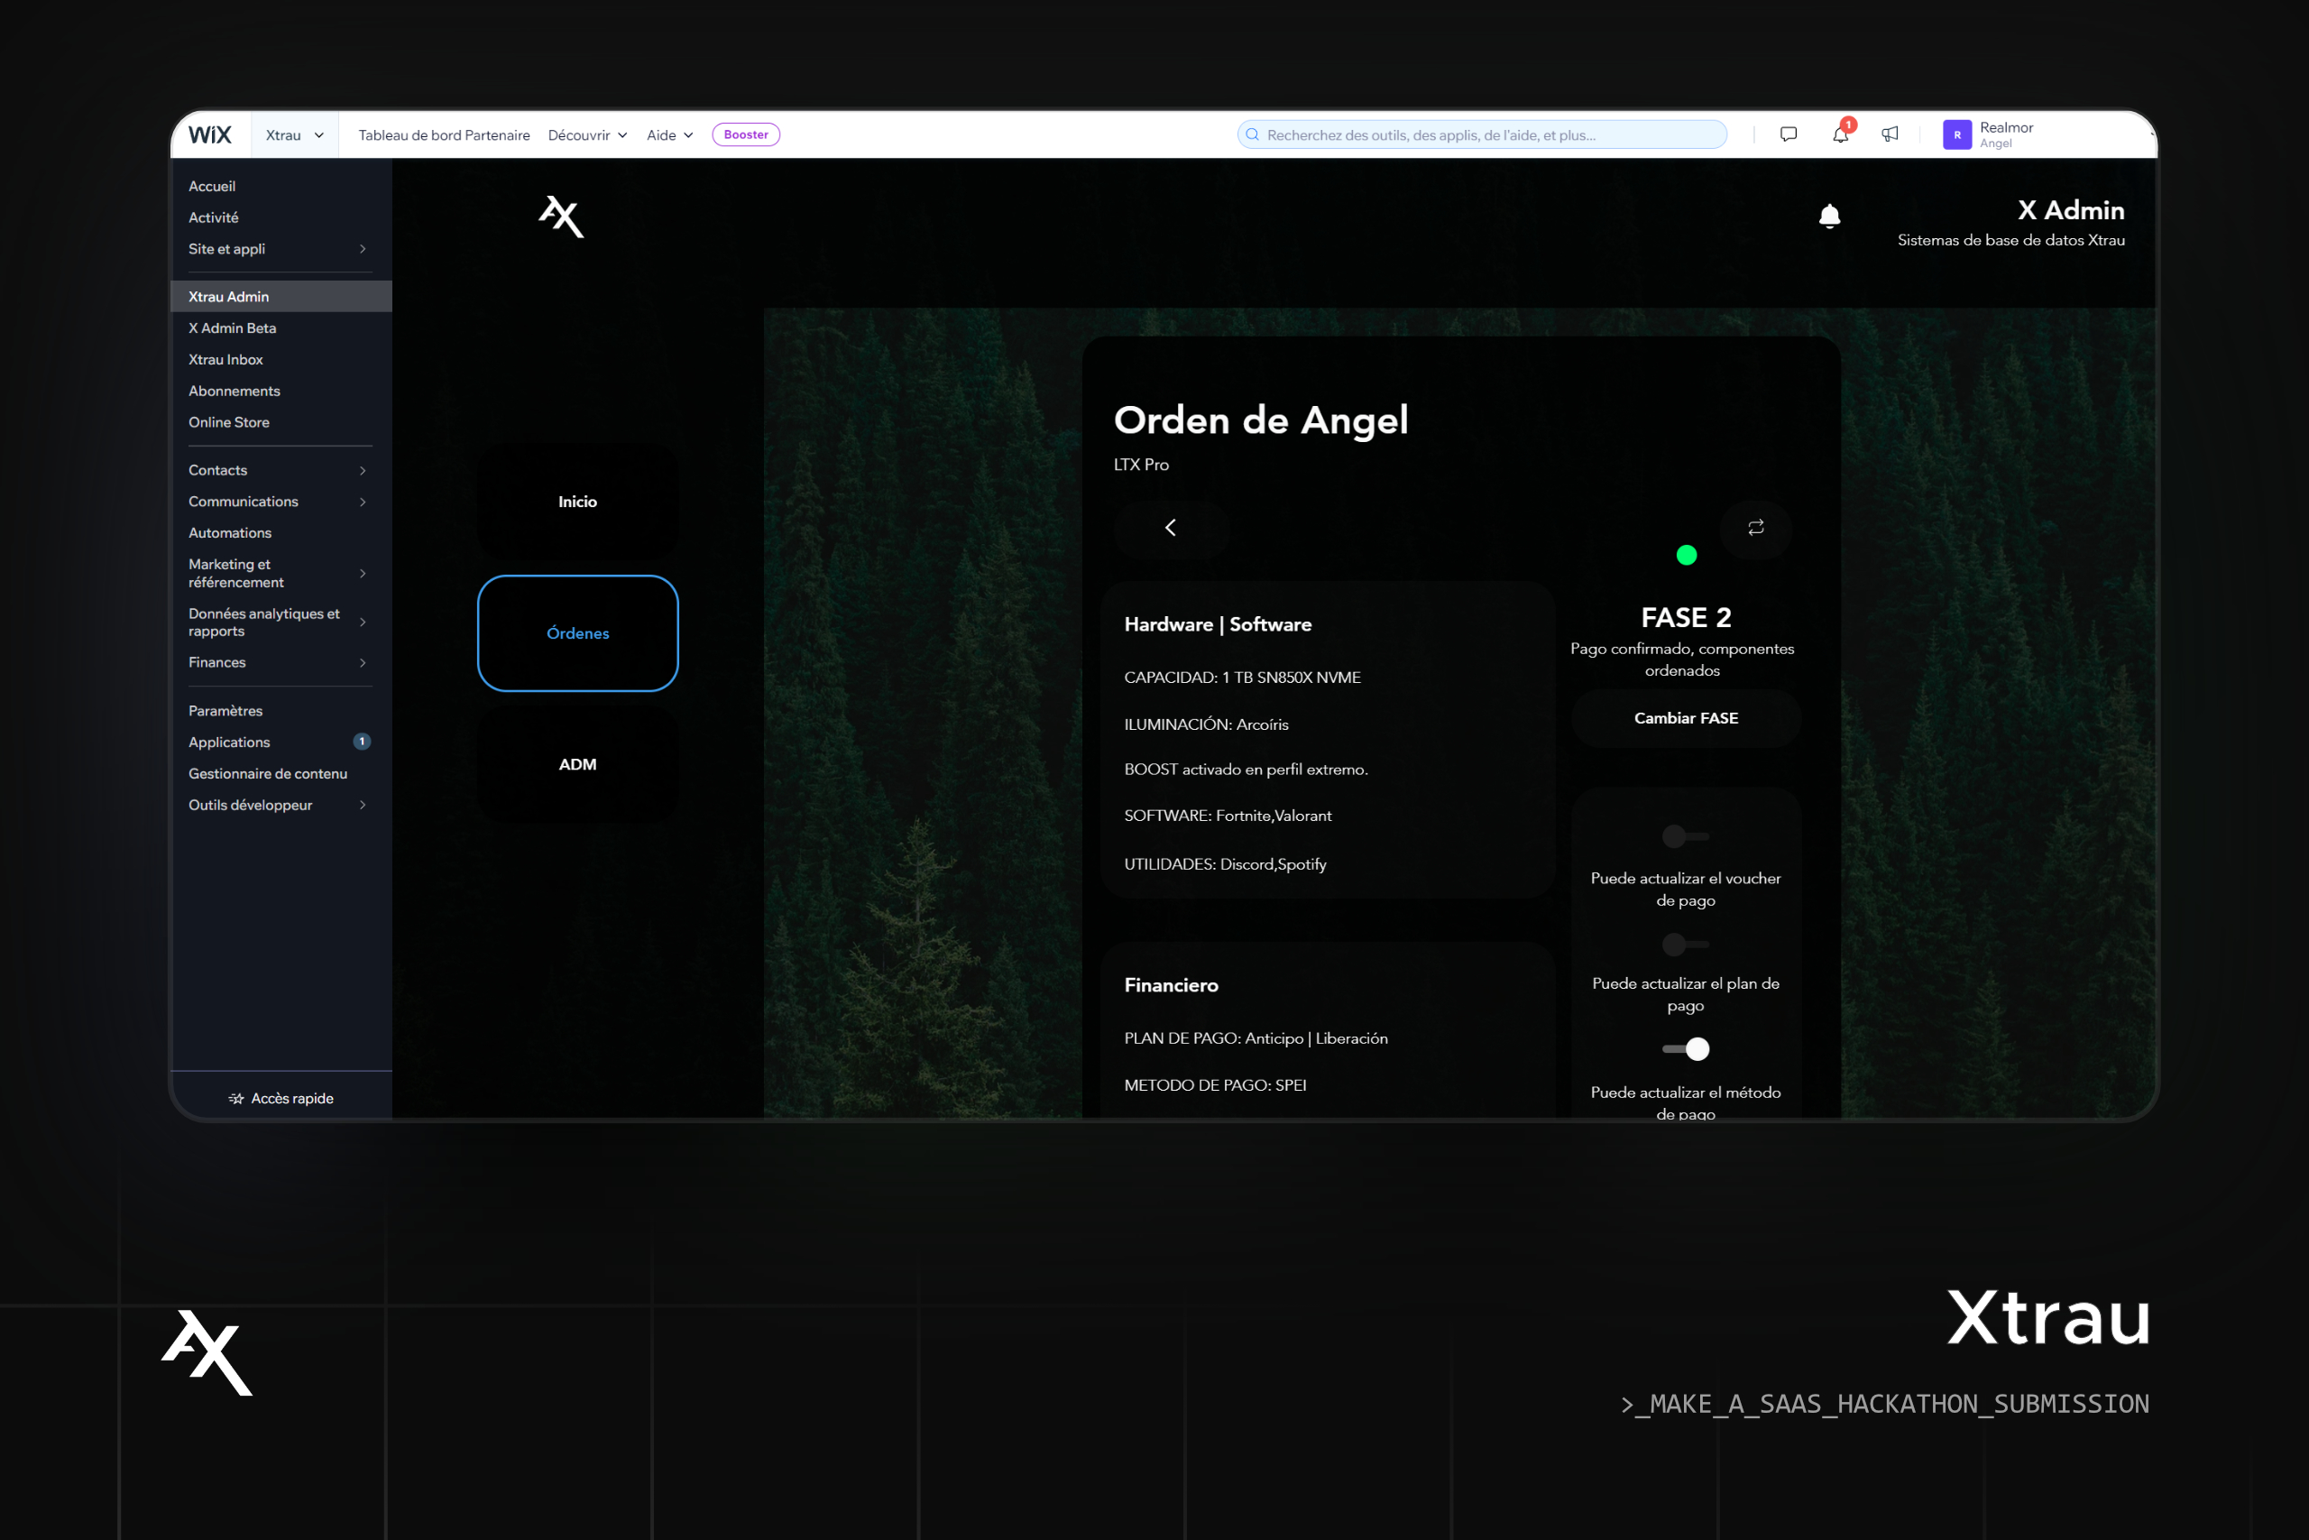Click the Cambiar FASE button
Viewport: 2309px width, 1540px height.
[x=1686, y=718]
